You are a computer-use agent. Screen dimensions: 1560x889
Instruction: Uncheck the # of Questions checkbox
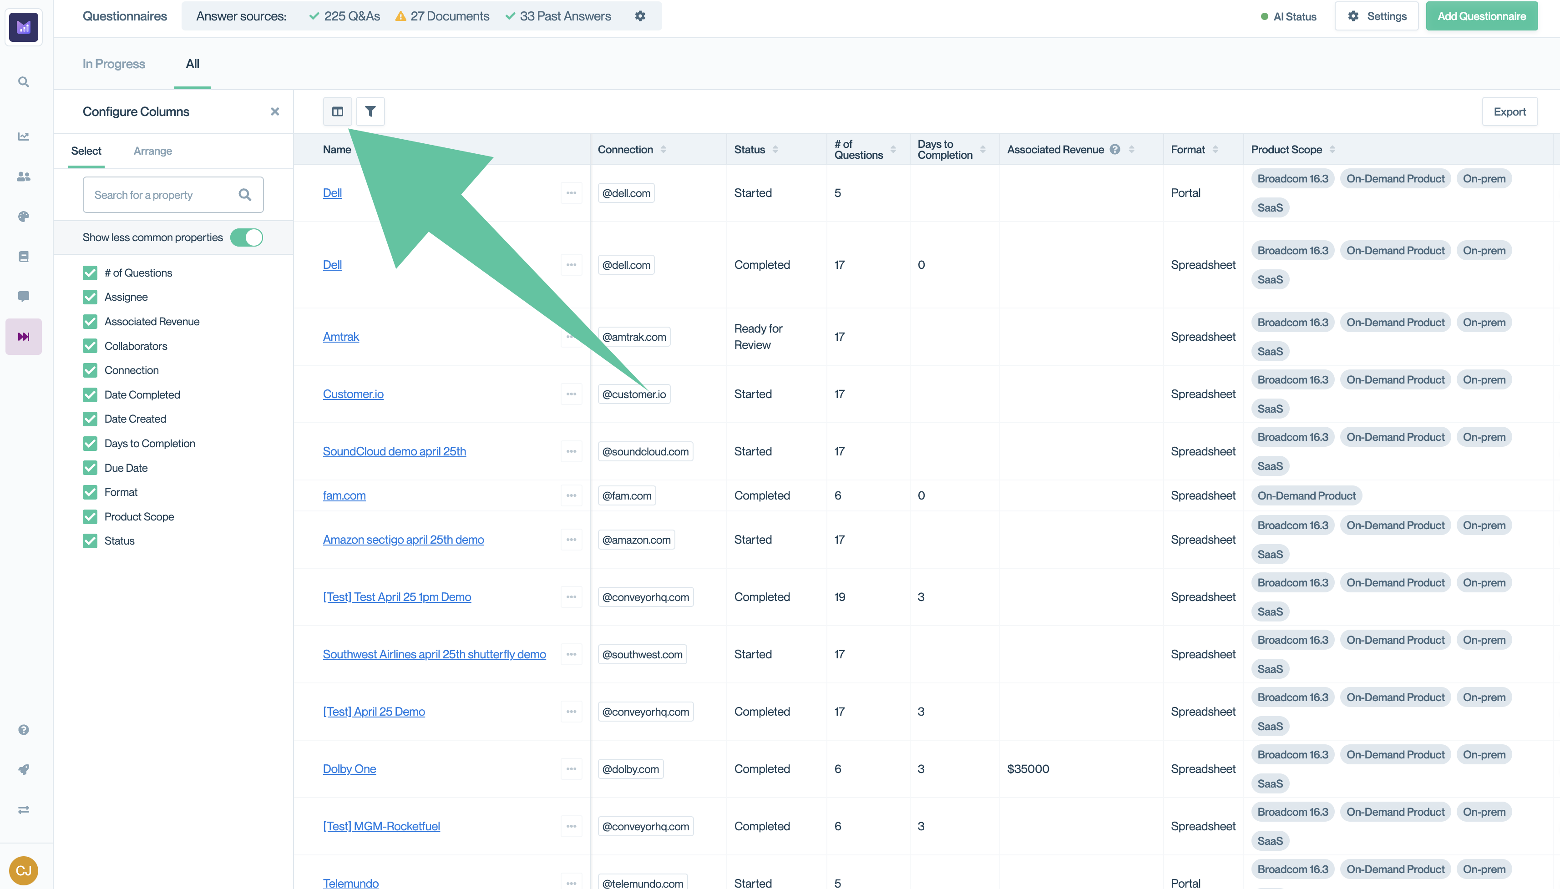pos(90,273)
